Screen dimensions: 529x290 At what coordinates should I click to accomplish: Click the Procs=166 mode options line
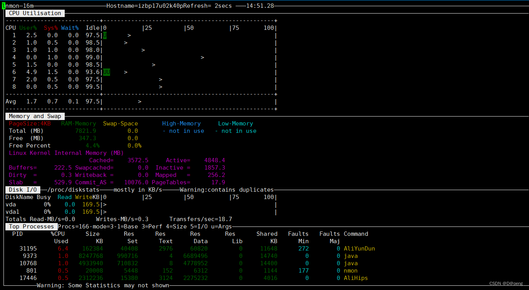[145, 227]
